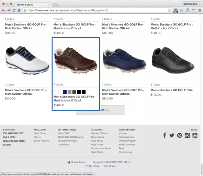Bookmark page with star icon
Image resolution: width=203 pixels, height=176 pixels.
[170, 10]
